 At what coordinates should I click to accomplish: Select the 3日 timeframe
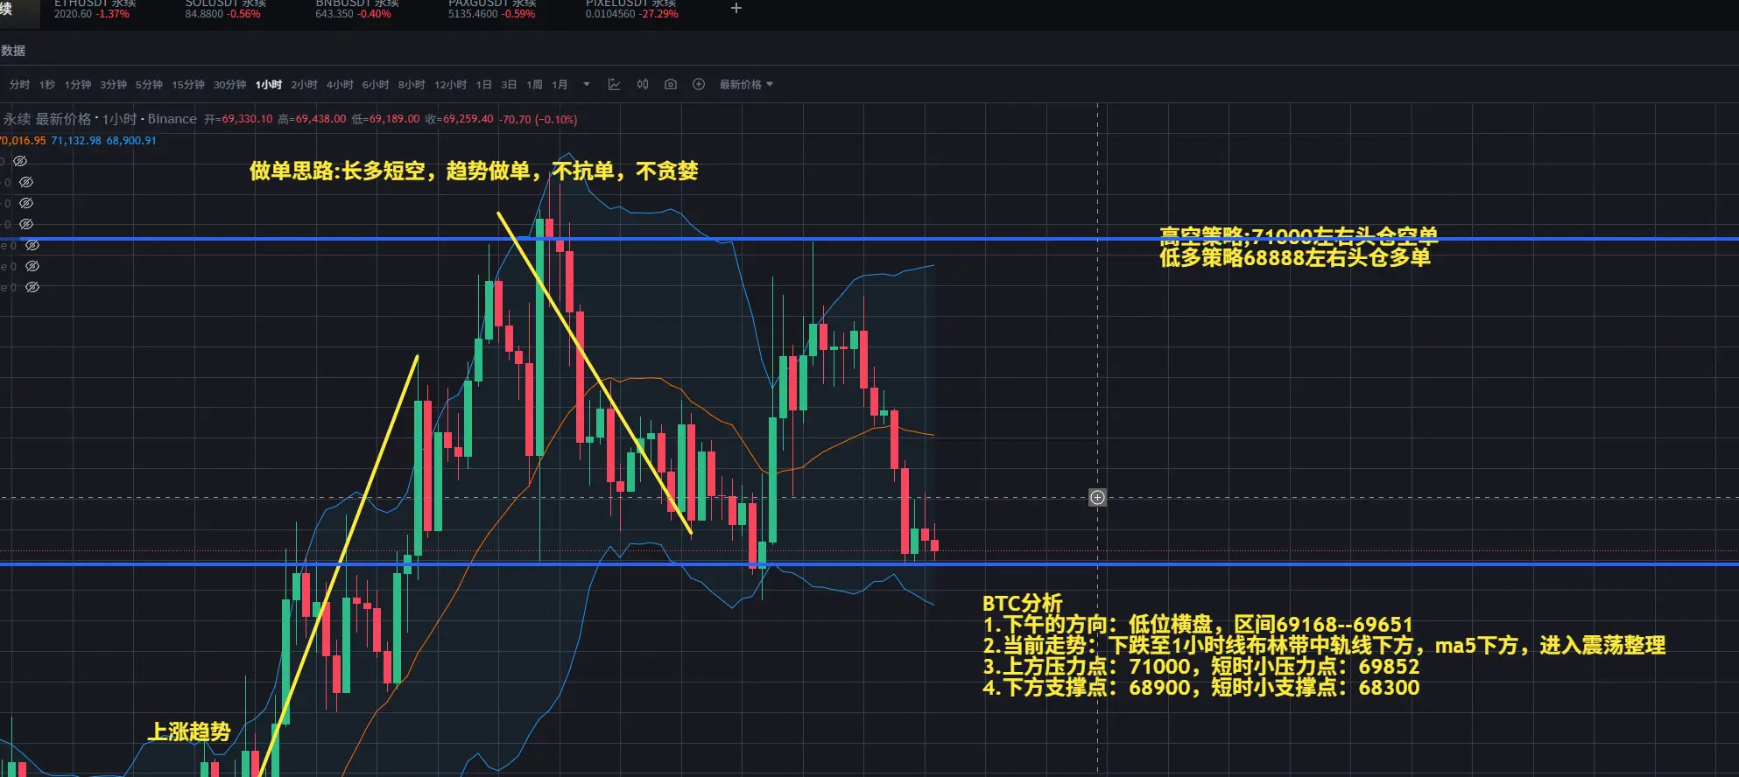[509, 85]
